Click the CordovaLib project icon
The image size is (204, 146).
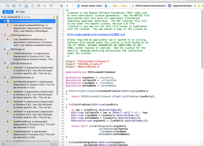(x=5, y=17)
